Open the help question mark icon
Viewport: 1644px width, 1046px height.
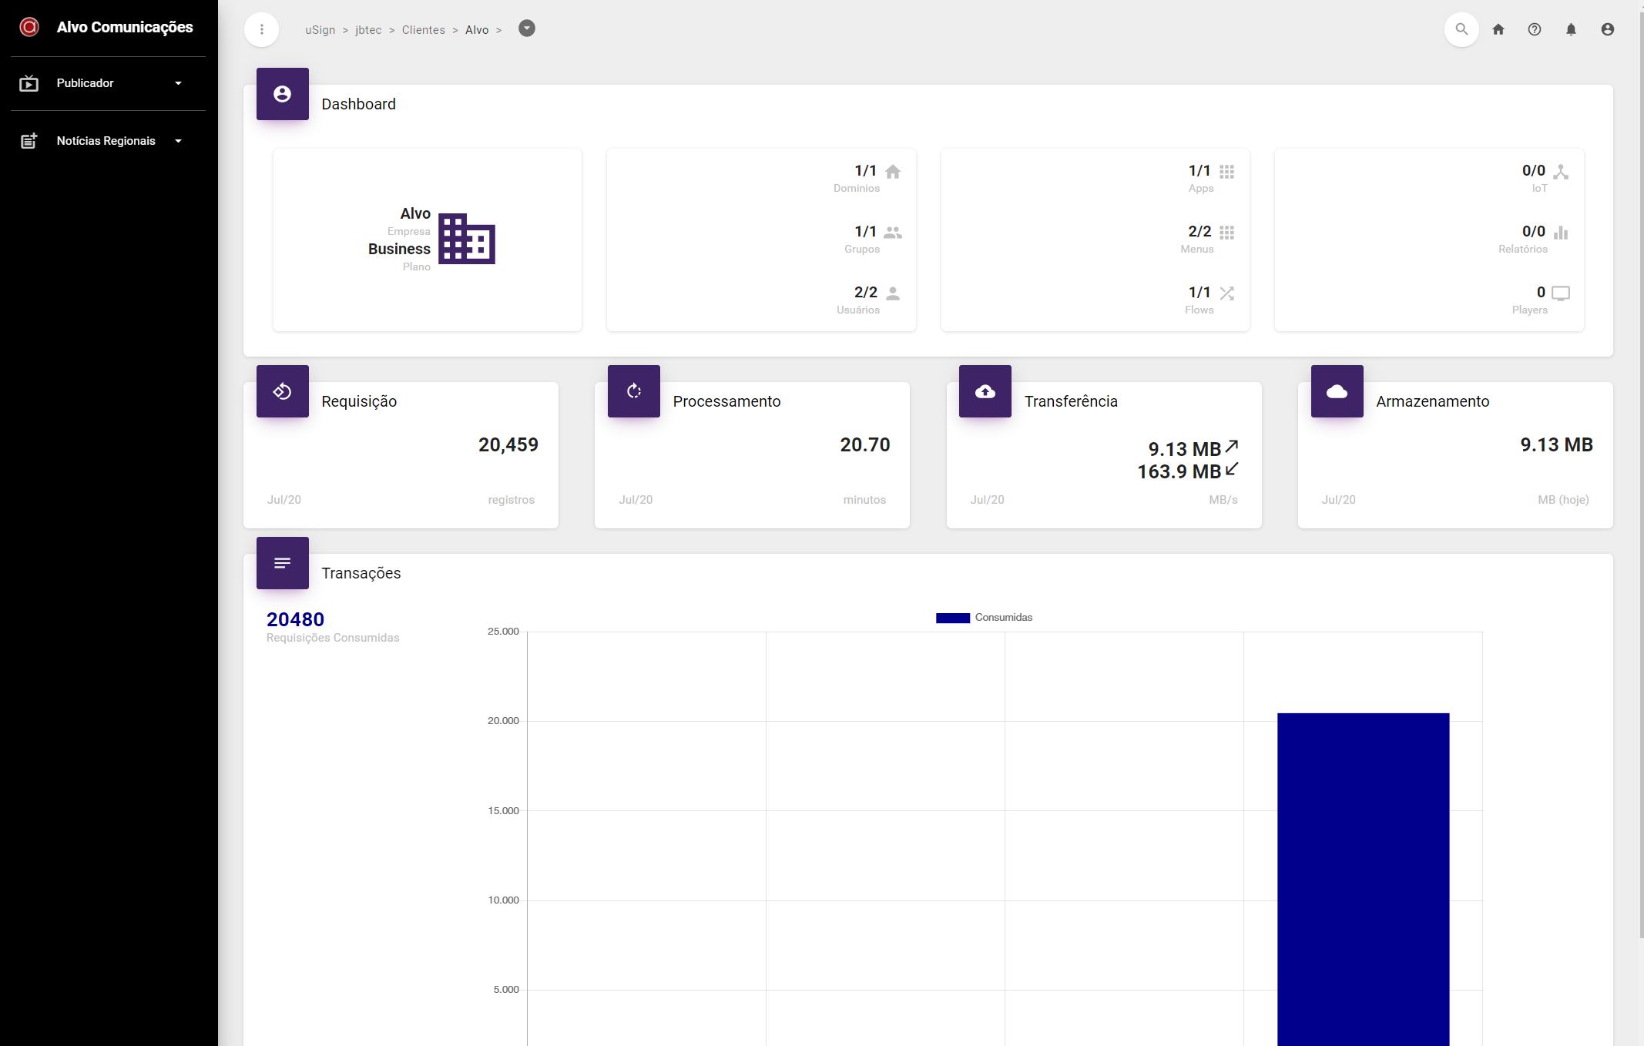pyautogui.click(x=1535, y=29)
